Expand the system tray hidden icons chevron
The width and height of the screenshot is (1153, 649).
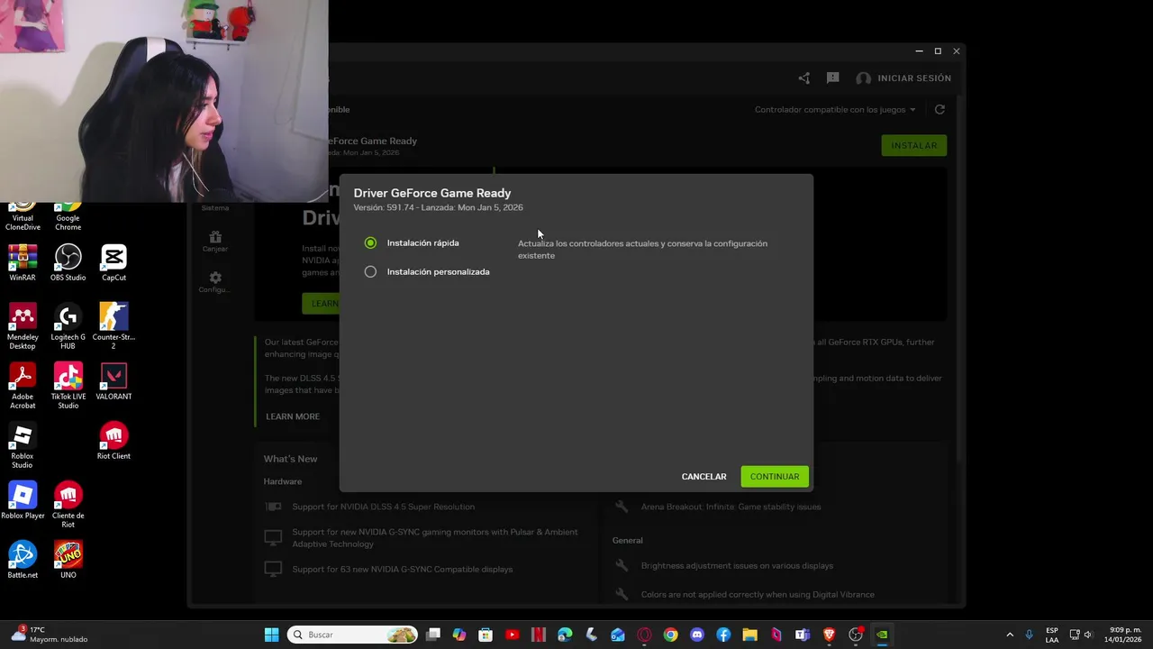click(x=1010, y=635)
